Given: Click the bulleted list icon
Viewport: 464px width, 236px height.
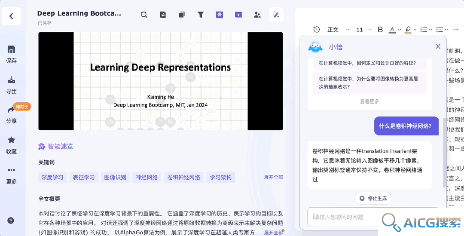Looking at the screenshot, I should [440, 30].
